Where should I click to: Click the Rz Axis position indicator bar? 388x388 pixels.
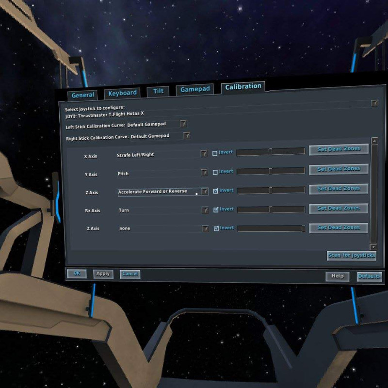click(x=271, y=210)
